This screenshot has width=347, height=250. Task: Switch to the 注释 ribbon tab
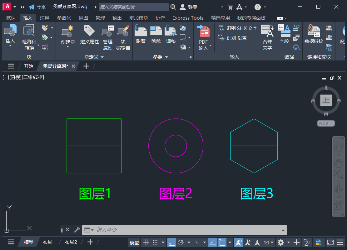click(44, 18)
